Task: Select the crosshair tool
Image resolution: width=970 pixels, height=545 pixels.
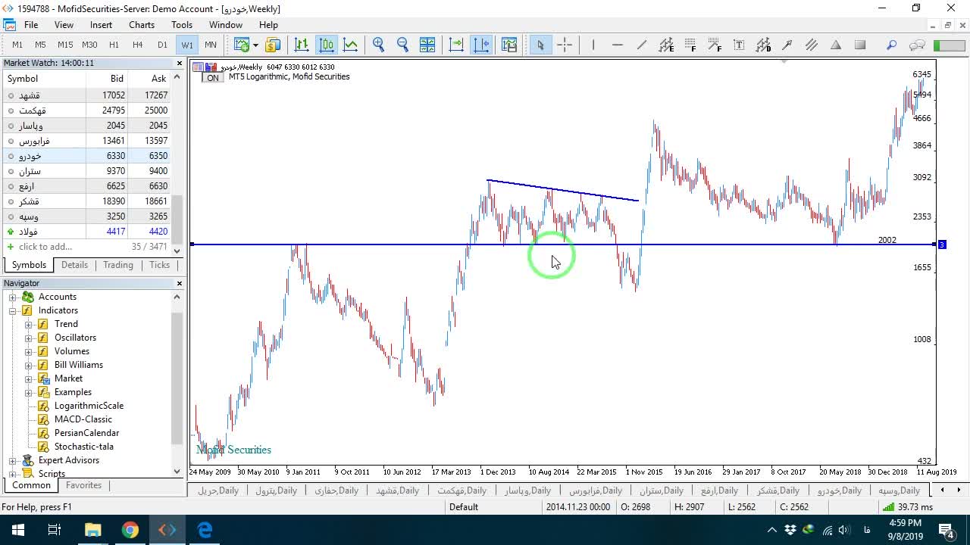Action: 565,45
